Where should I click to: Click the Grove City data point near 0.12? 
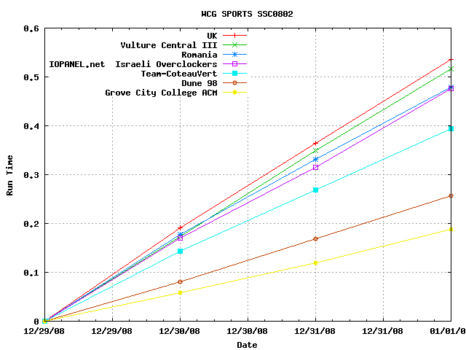315,262
